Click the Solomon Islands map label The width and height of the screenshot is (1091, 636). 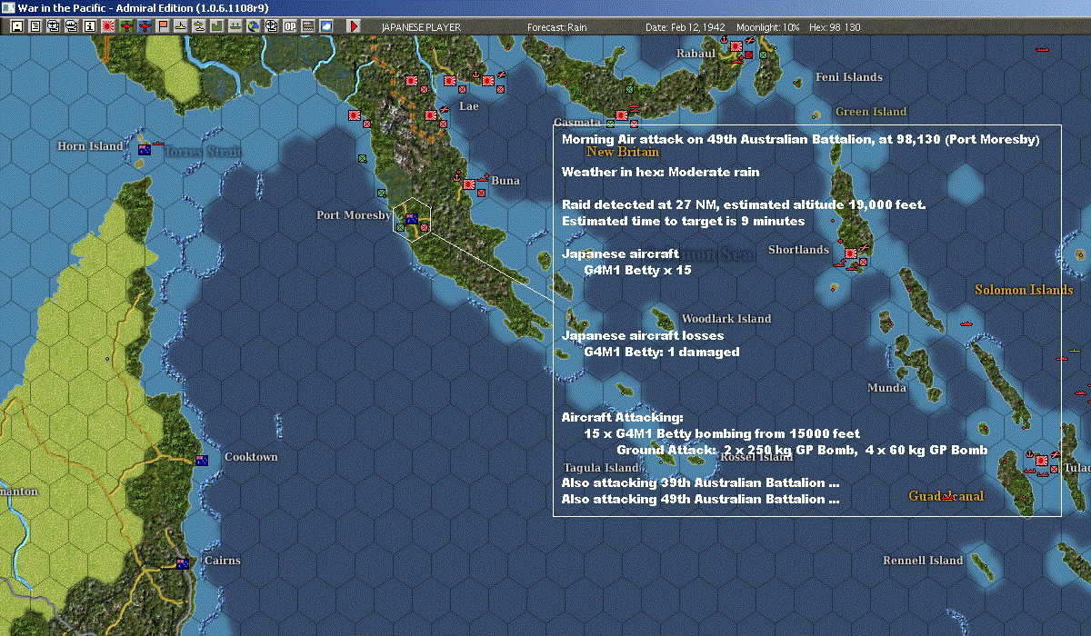(1024, 290)
